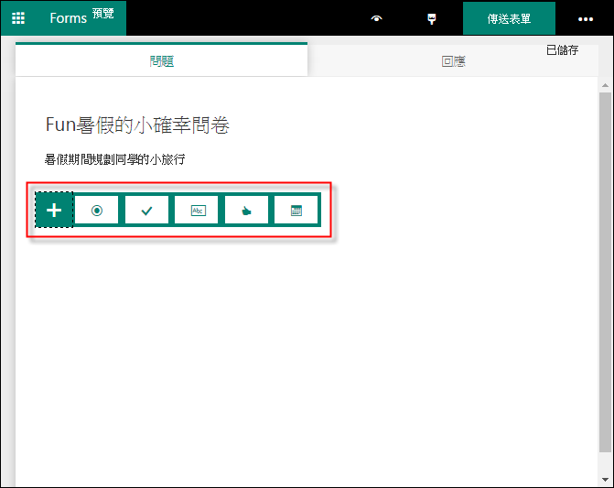
Task: Add a date question with calendar icon
Action: [296, 211]
